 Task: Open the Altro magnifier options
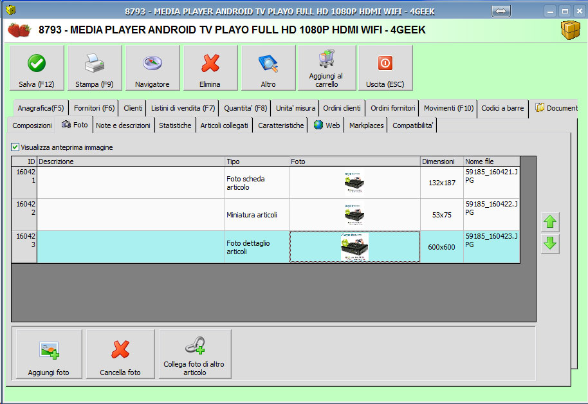(x=268, y=68)
